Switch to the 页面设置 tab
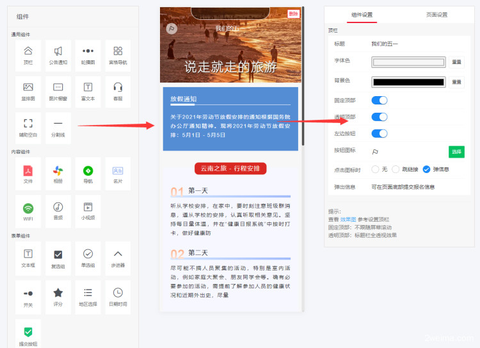480x348 pixels. [436, 15]
